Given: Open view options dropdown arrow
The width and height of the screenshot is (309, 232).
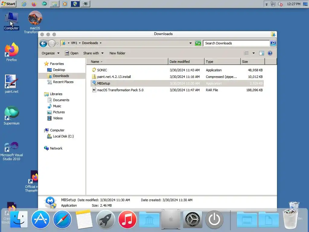Looking at the screenshot, I should pos(253,53).
